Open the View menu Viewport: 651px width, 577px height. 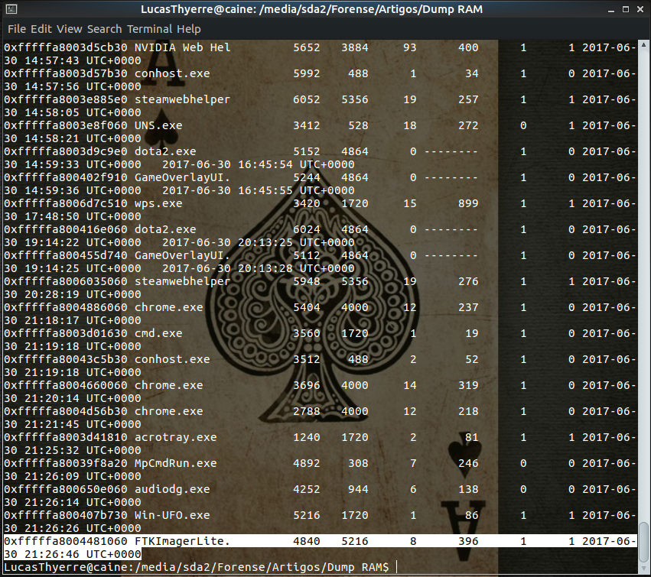click(x=69, y=29)
